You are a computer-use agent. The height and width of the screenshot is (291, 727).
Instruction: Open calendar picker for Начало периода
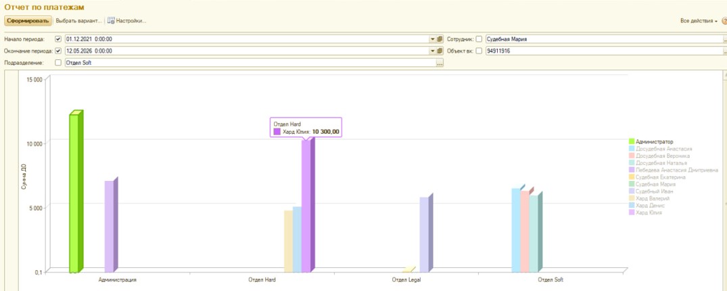coord(440,39)
